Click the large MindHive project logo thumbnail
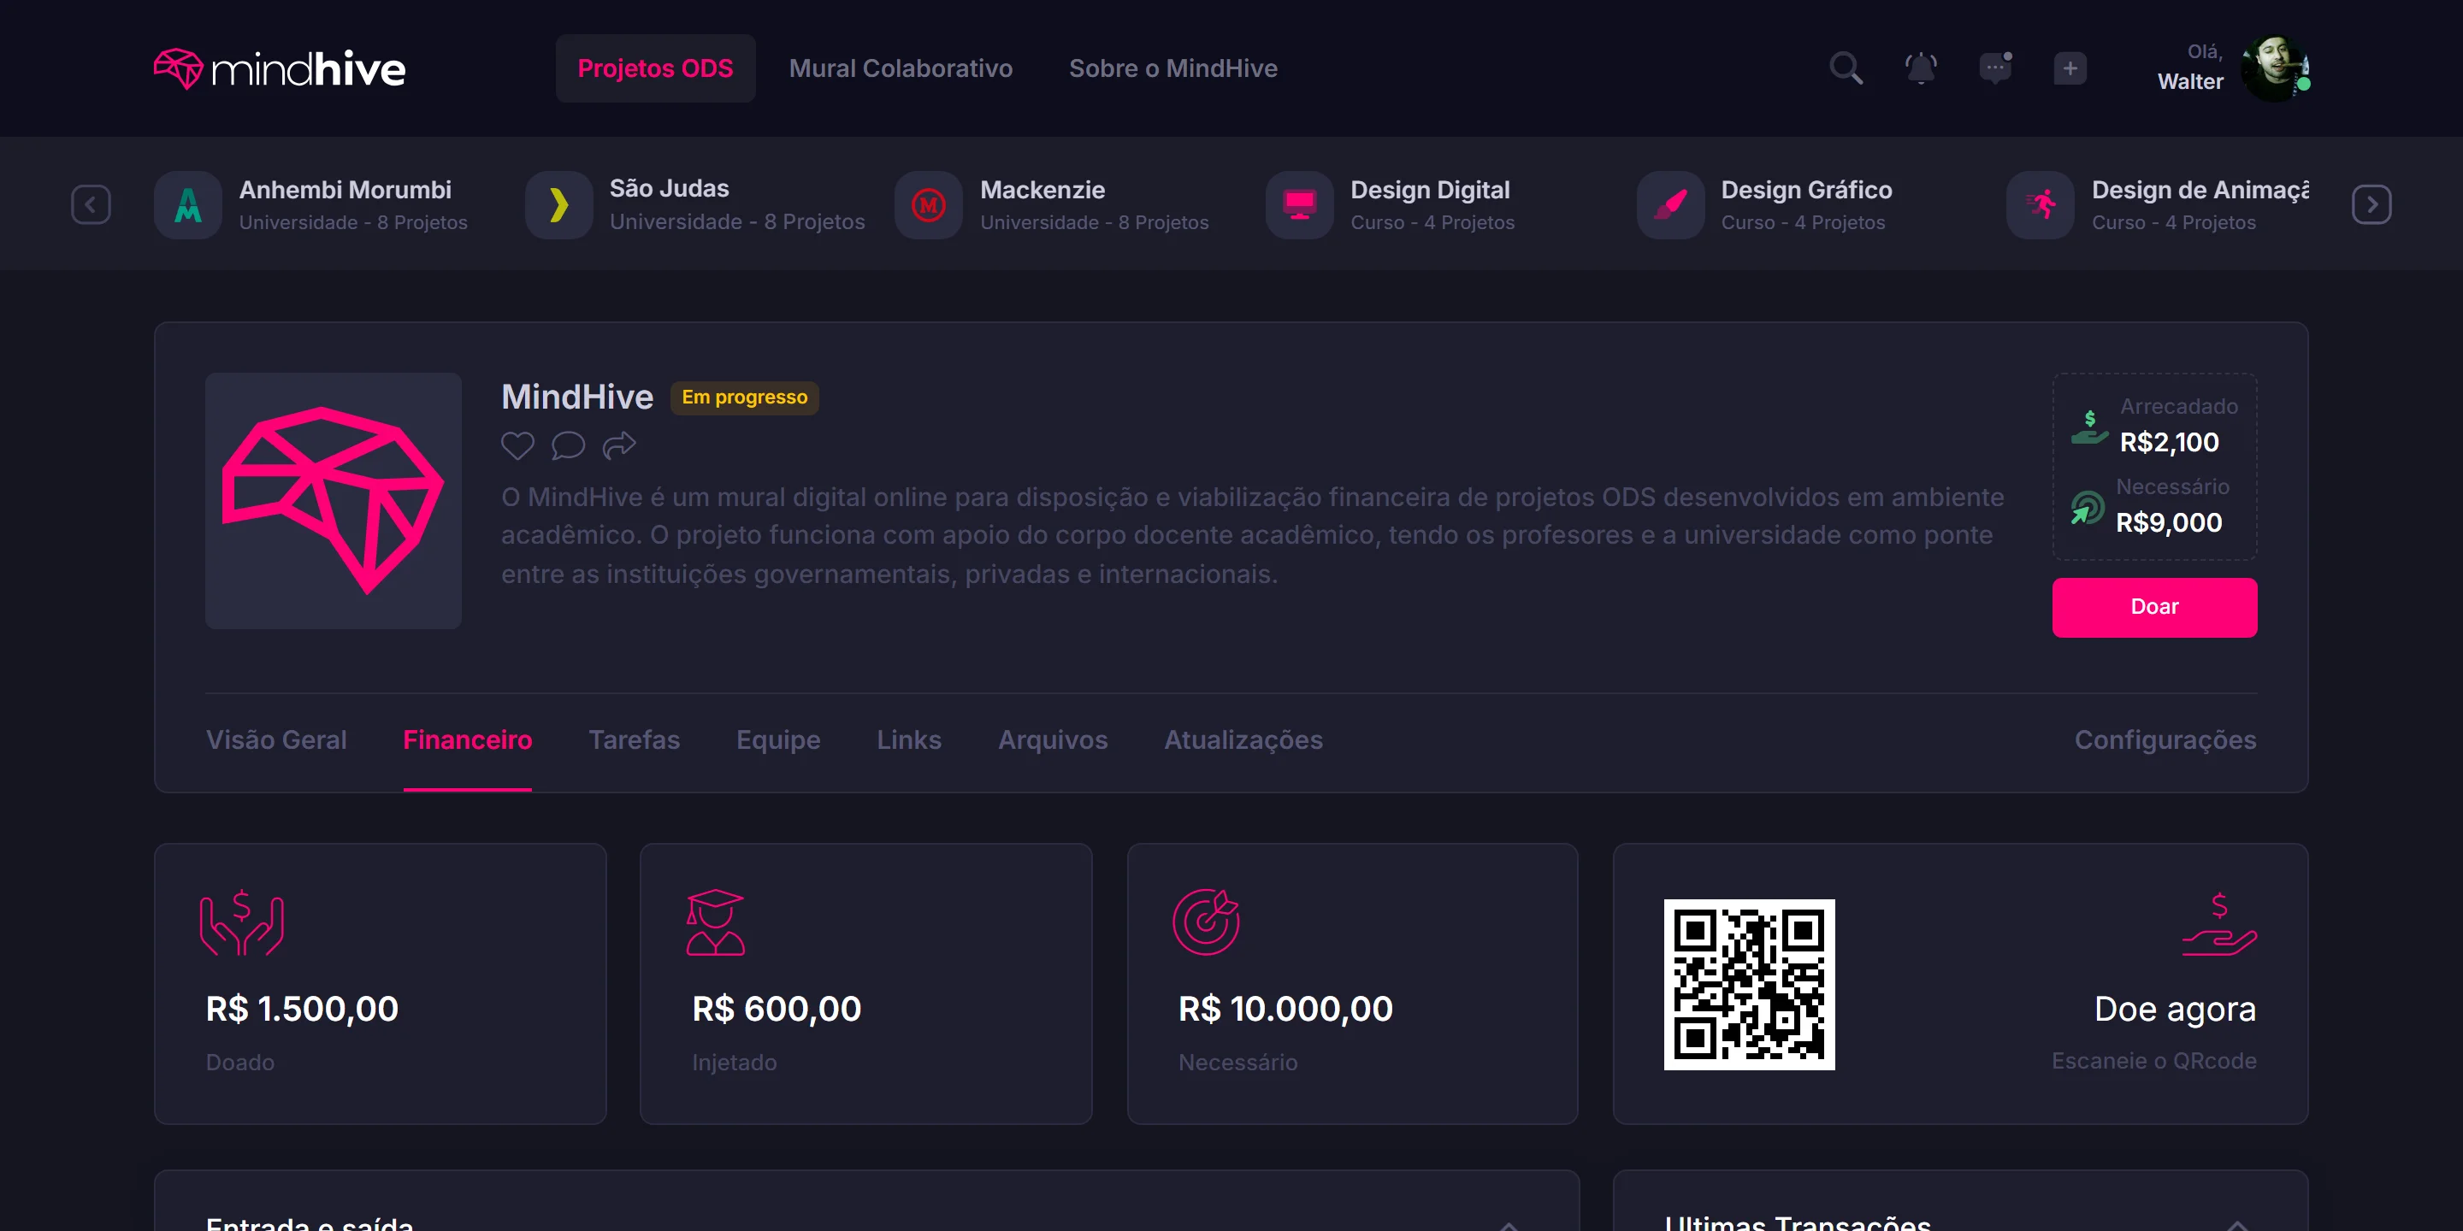 click(333, 501)
